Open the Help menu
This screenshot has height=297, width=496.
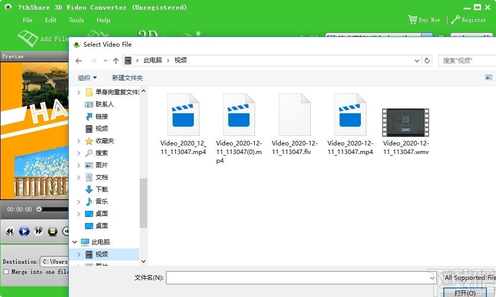coord(103,20)
